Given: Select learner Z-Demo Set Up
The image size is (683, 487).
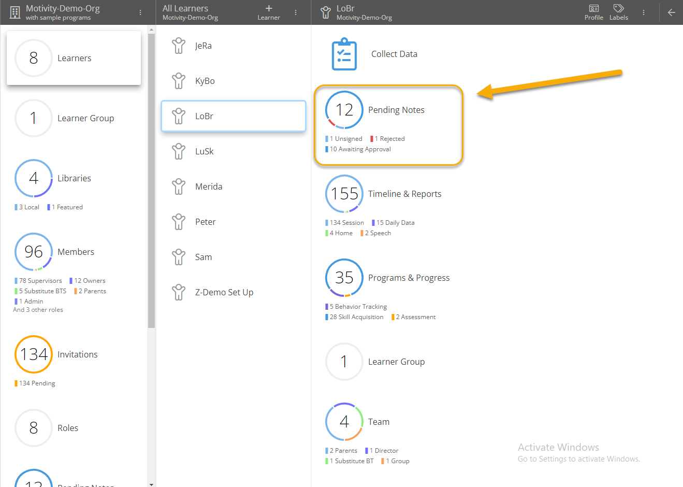Looking at the screenshot, I should coord(224,292).
